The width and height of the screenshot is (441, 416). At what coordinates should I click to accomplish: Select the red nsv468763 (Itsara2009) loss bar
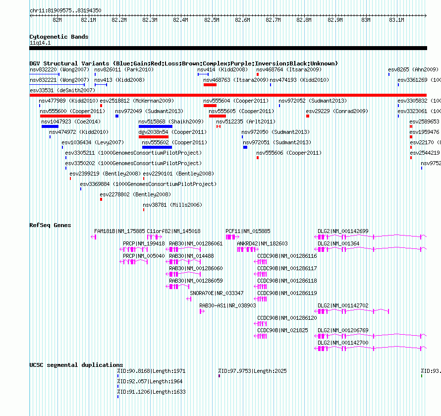[x=210, y=85]
